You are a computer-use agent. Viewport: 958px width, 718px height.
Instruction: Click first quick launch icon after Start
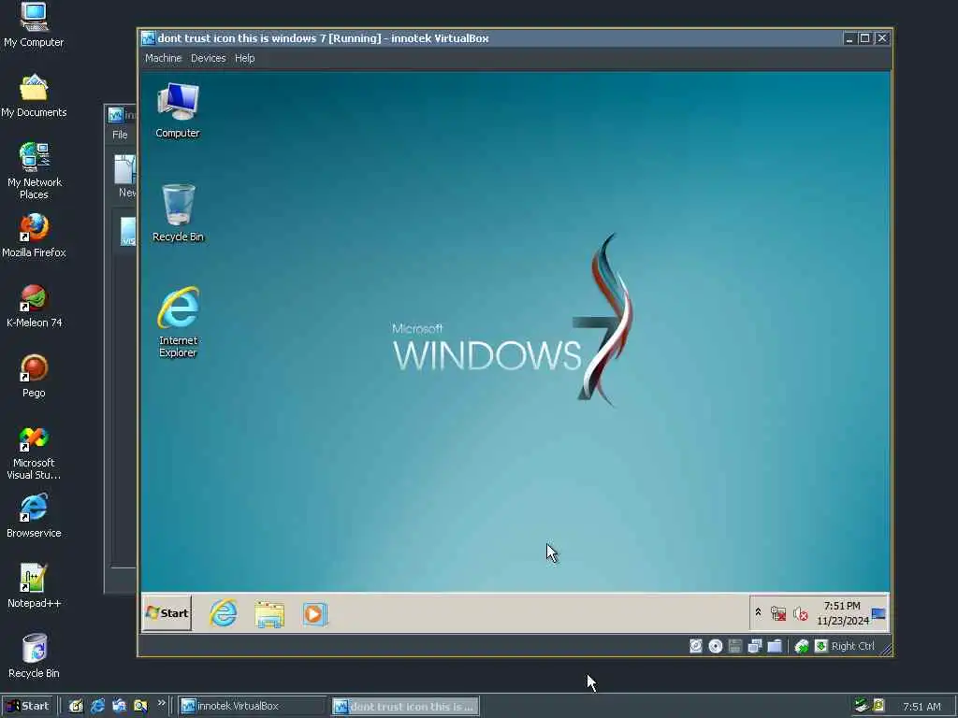(x=76, y=706)
